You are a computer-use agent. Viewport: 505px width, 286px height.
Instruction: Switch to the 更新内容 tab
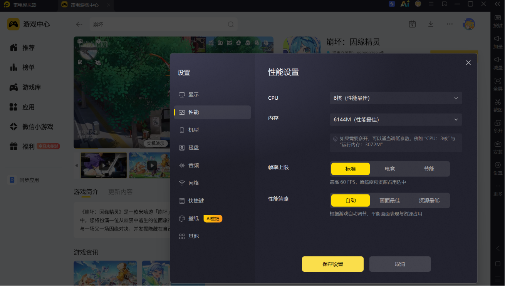pyautogui.click(x=120, y=192)
